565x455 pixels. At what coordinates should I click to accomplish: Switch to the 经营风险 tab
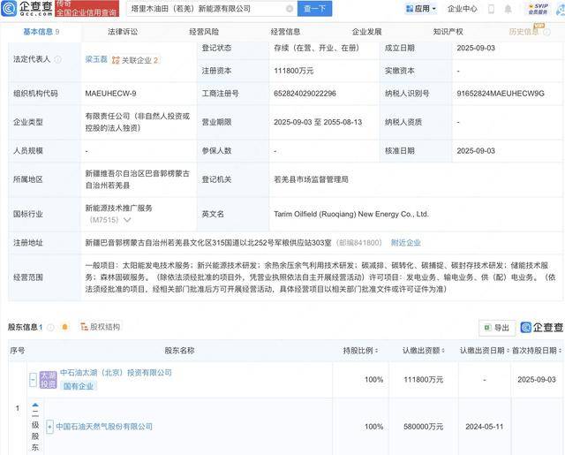click(204, 32)
